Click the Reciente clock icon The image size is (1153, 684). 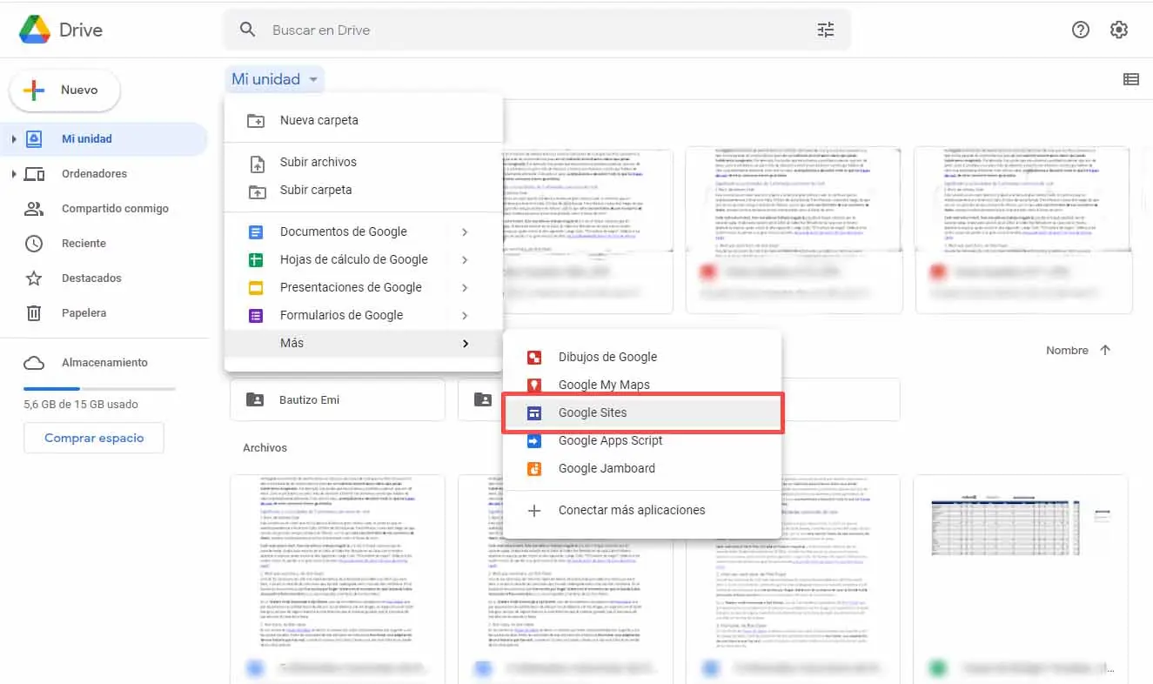click(x=34, y=244)
